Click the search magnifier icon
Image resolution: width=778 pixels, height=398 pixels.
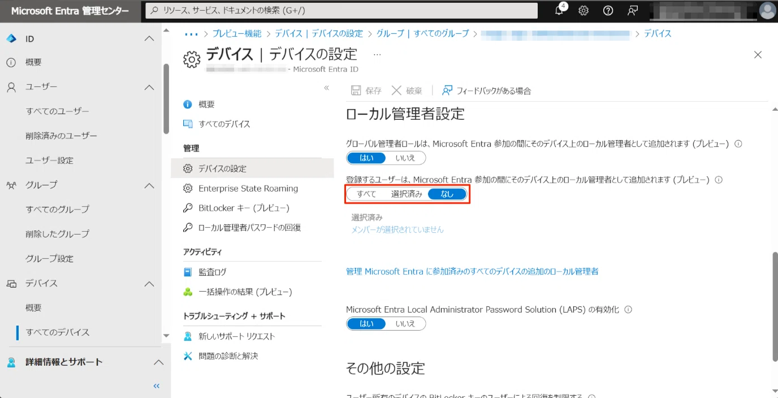pos(154,10)
